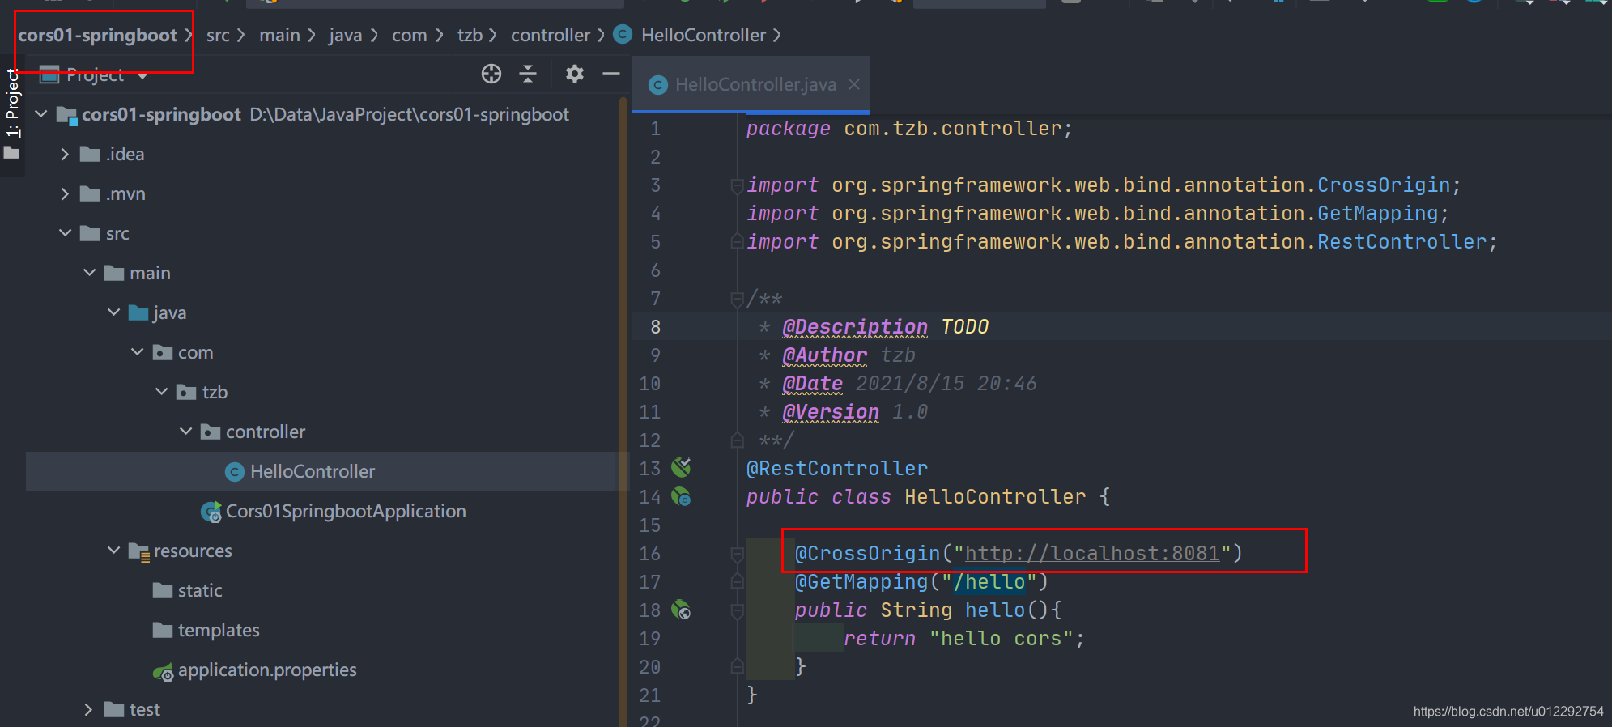Click the "hello cors" return string
The height and width of the screenshot is (727, 1612).
pos(1002,638)
